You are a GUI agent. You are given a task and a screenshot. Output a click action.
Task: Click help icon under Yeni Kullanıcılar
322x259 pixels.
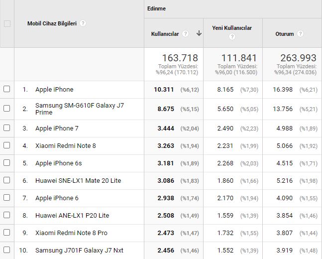pos(232,37)
